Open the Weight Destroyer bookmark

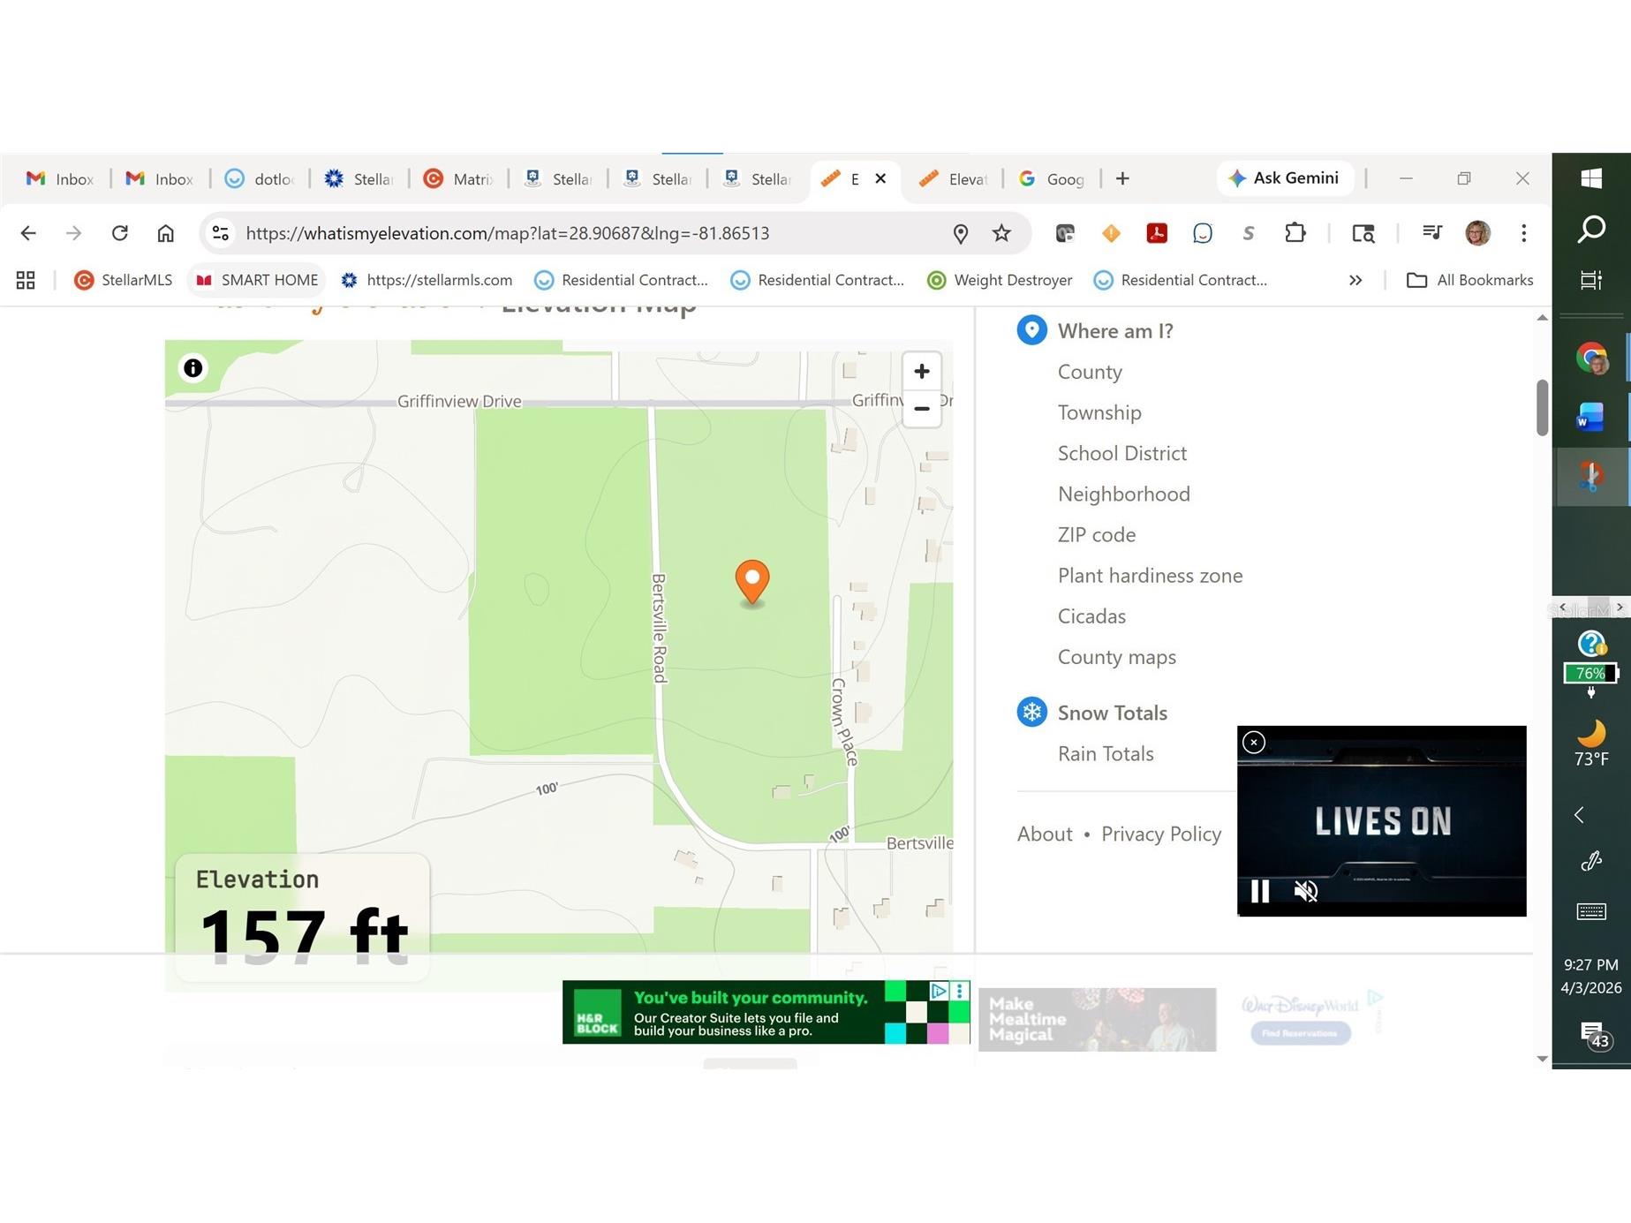[1000, 280]
